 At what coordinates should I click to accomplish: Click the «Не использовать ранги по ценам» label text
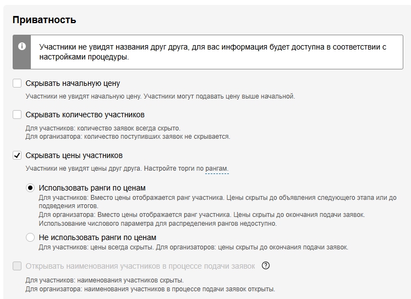click(97, 237)
